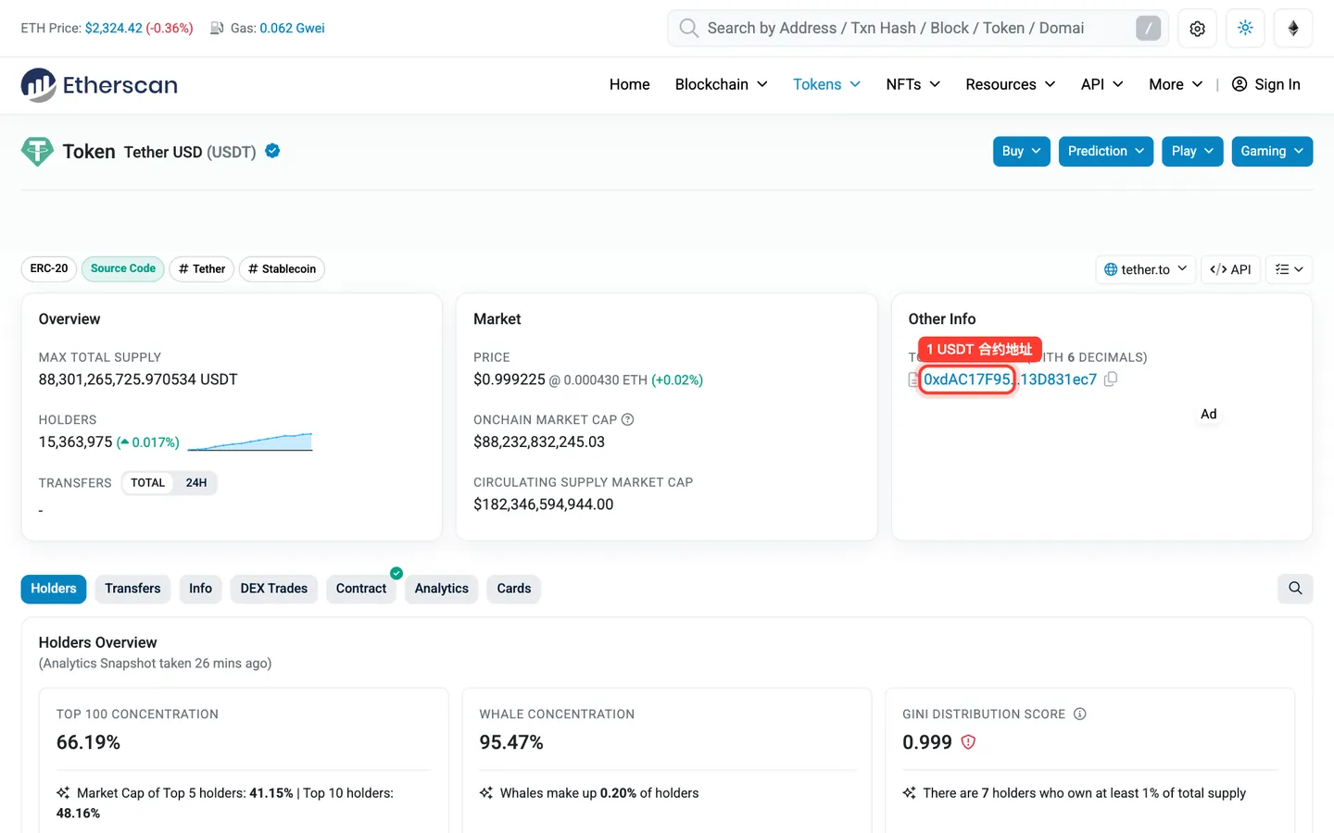Click the Tether token logo icon

(37, 152)
